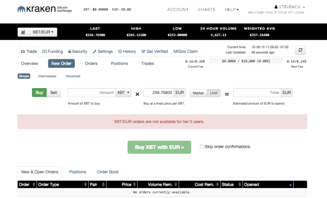Select the Order Book tab
Viewport: 327px width, 198px height.
[108, 172]
